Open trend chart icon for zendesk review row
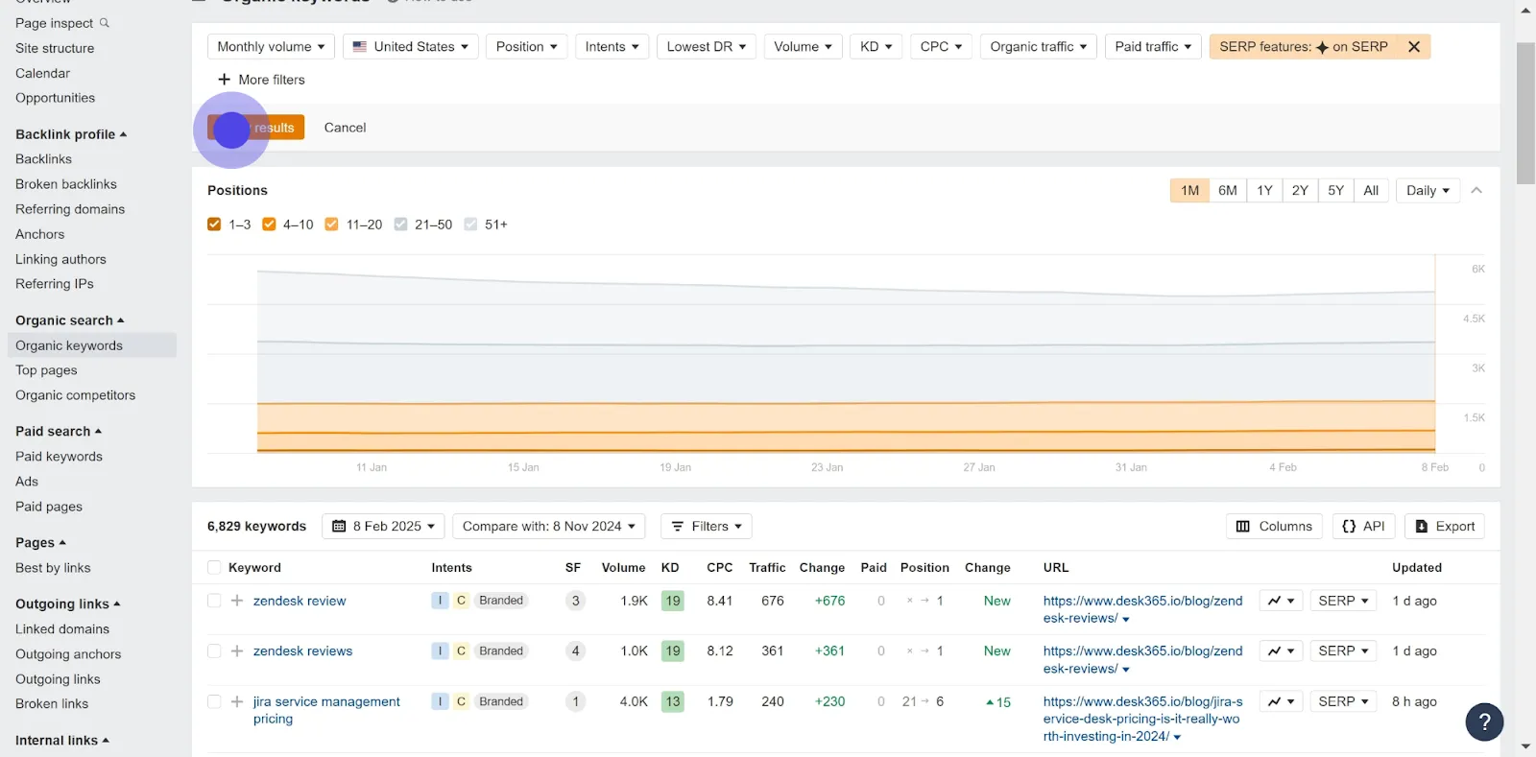This screenshot has height=757, width=1536. [x=1281, y=601]
